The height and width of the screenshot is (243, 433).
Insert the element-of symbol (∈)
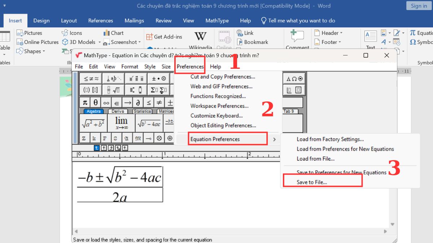tap(117, 102)
